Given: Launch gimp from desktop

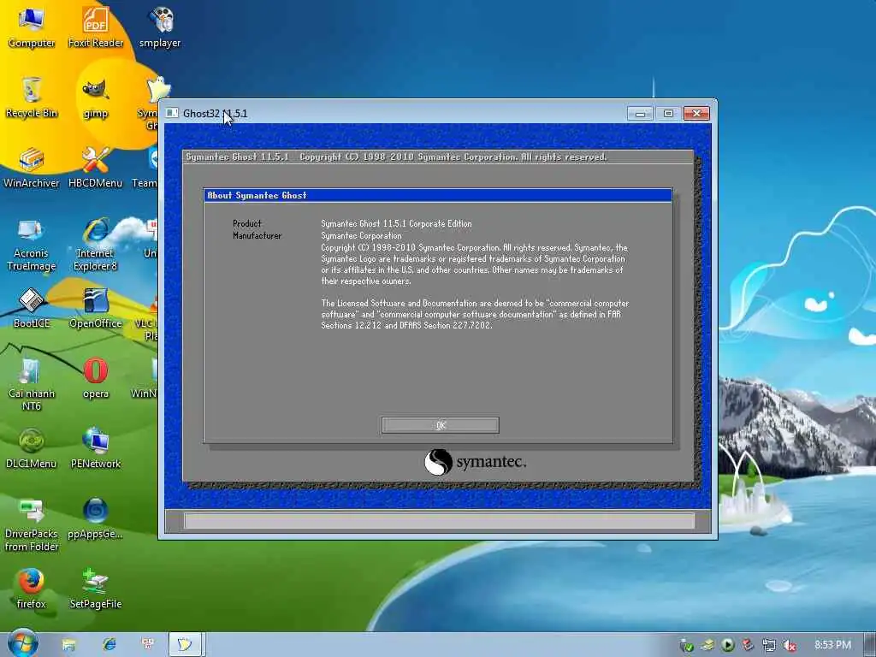Looking at the screenshot, I should click(96, 98).
